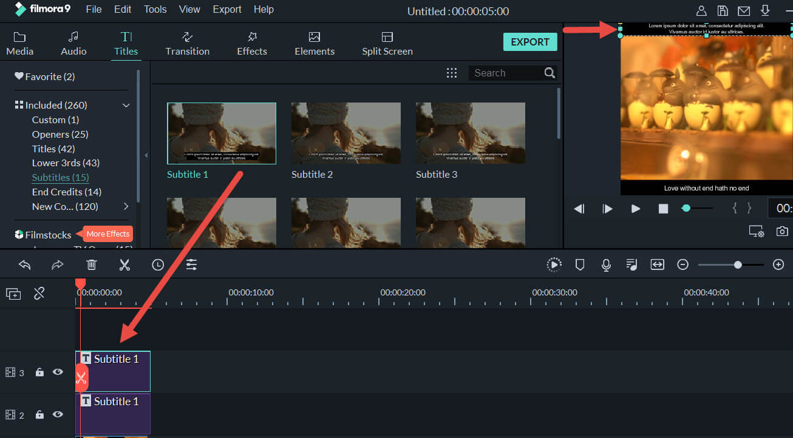Switch to the Effects tab
This screenshot has height=438, width=793.
252,44
